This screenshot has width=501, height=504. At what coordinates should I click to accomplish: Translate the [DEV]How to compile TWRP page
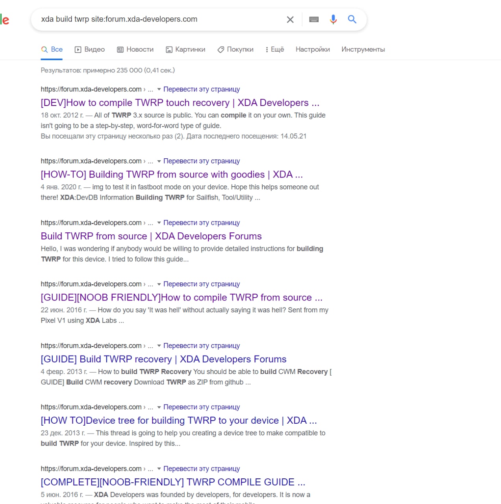coord(202,89)
